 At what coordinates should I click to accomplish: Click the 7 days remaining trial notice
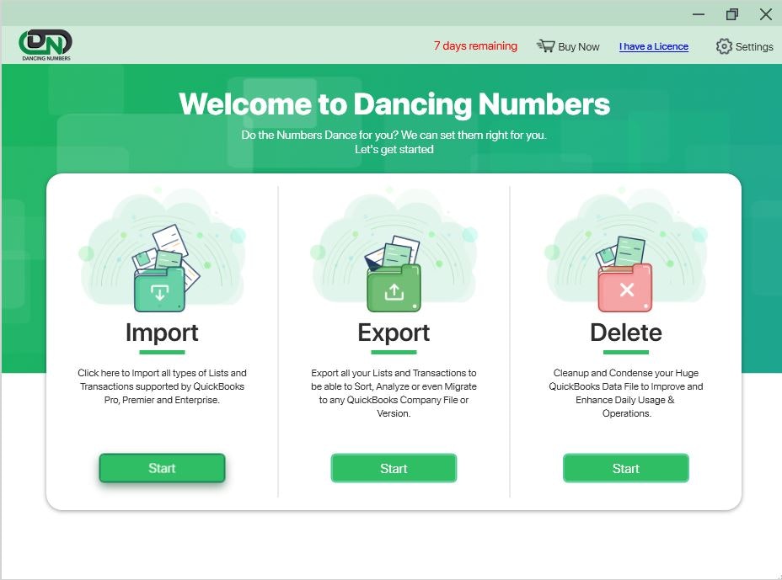[x=475, y=46]
